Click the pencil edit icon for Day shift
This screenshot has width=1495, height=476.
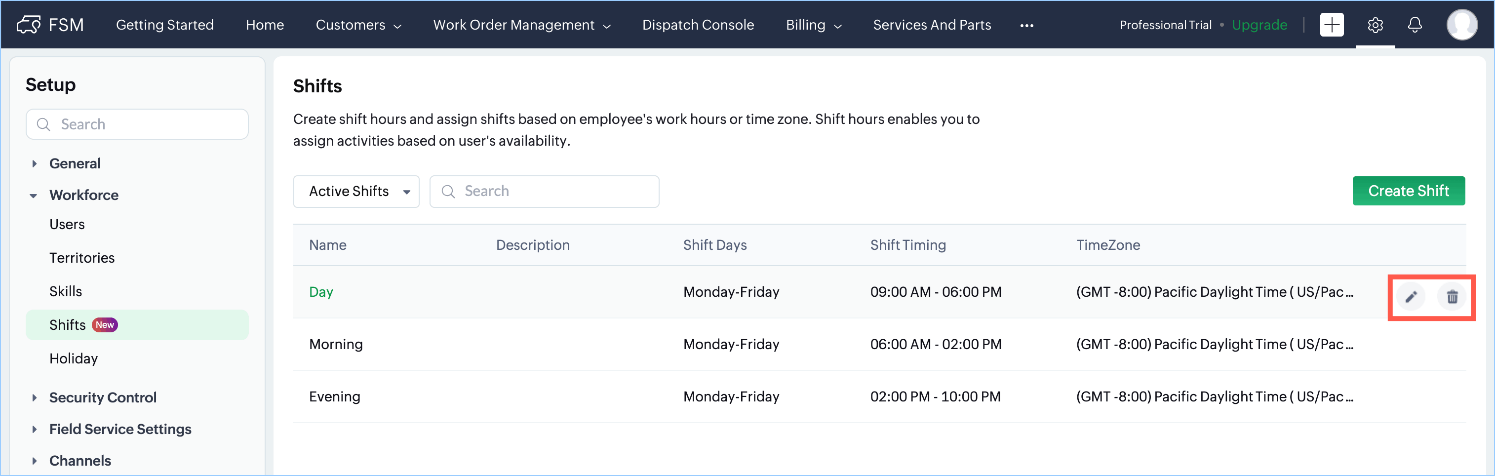pyautogui.click(x=1411, y=297)
